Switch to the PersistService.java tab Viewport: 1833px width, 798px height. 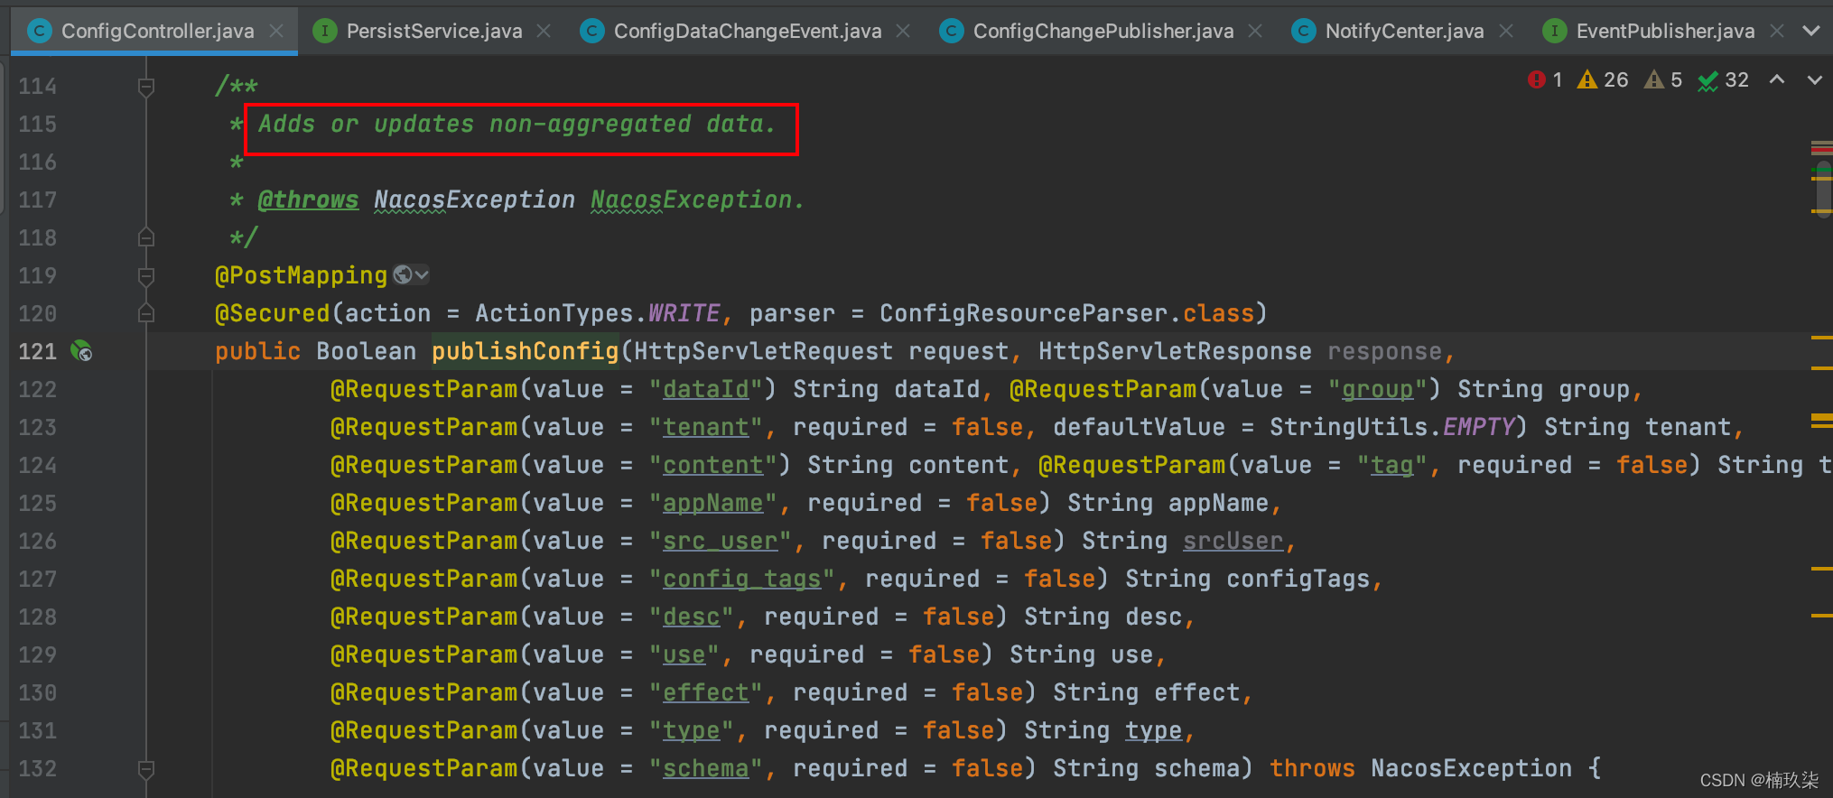(433, 32)
